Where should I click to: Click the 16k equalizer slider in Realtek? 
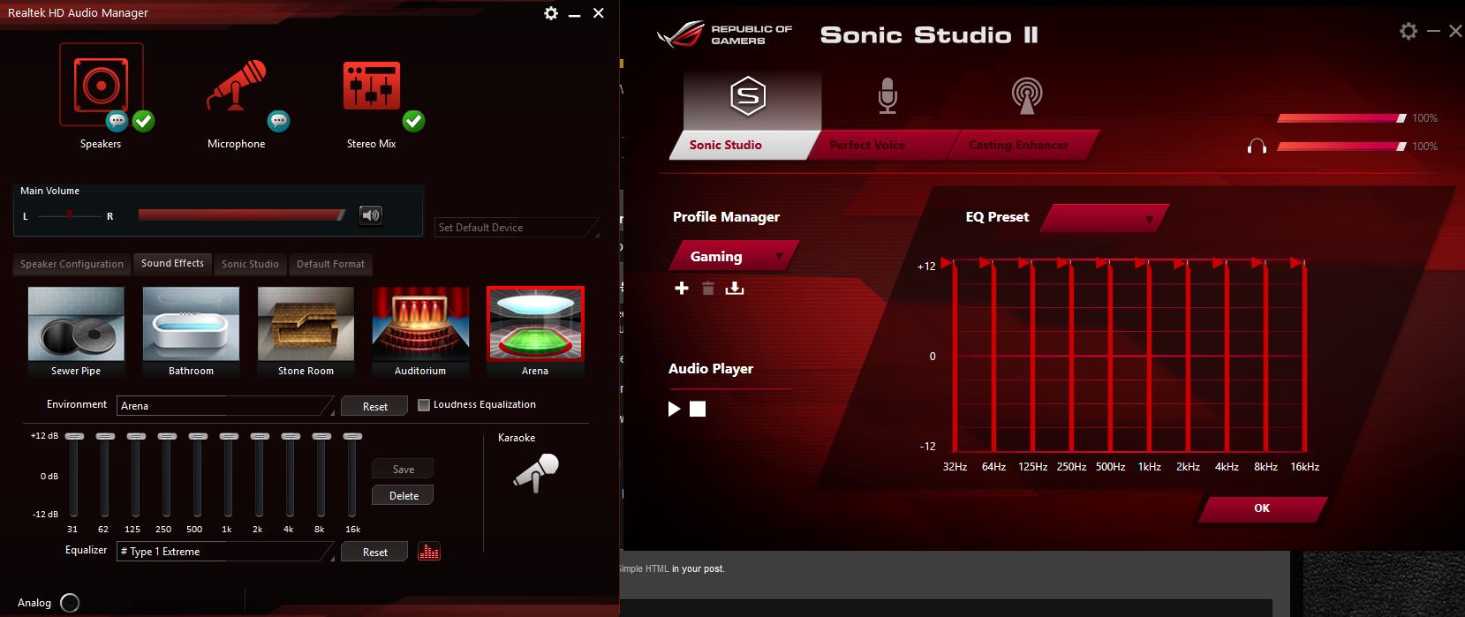coord(352,475)
